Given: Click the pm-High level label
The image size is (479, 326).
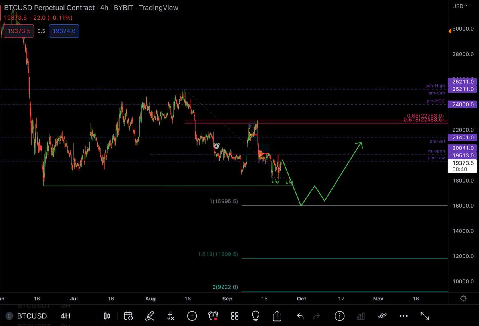Looking at the screenshot, I should pos(435,86).
